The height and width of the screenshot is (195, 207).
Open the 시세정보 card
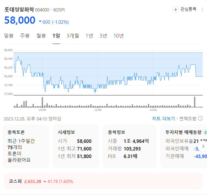(76, 146)
